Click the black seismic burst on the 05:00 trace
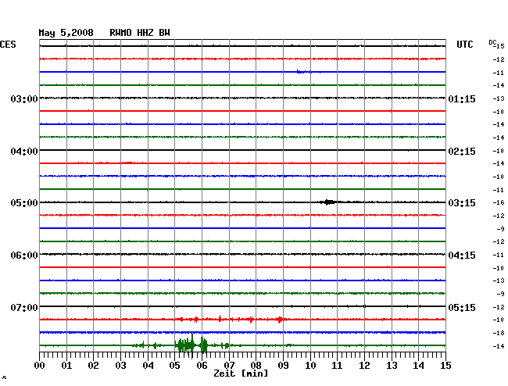508x386 pixels. (x=329, y=202)
